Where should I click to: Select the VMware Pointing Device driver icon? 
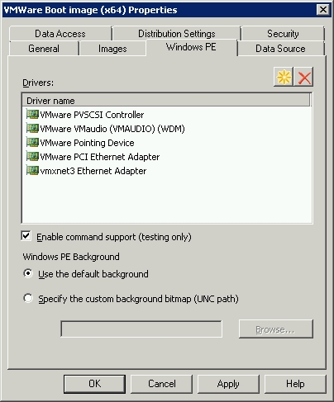click(32, 142)
